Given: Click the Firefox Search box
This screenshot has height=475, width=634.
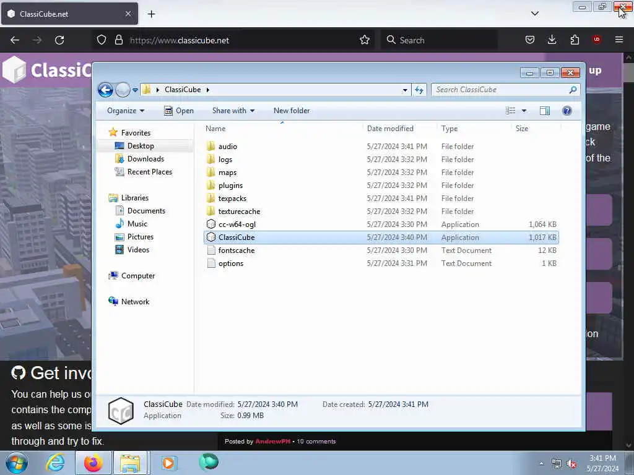Looking at the screenshot, I should pos(440,40).
